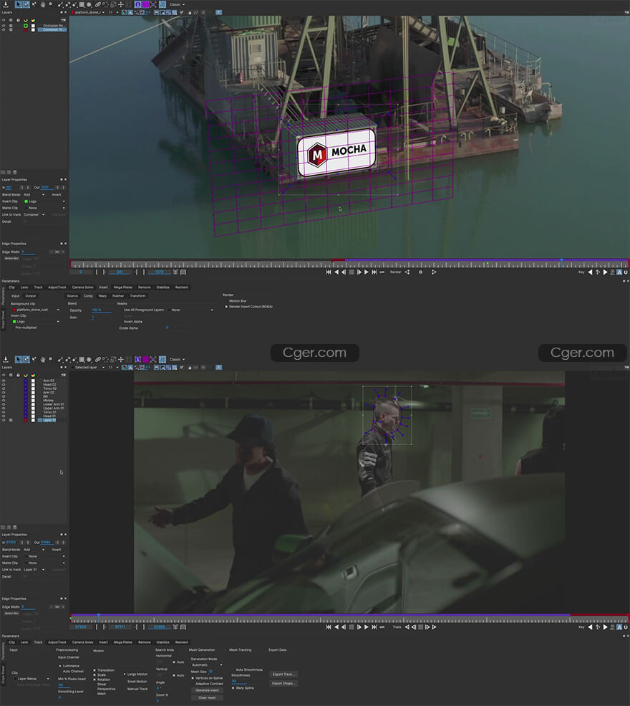Click the expand surface icon in top toolbar
This screenshot has width=630, height=706.
(153, 4)
